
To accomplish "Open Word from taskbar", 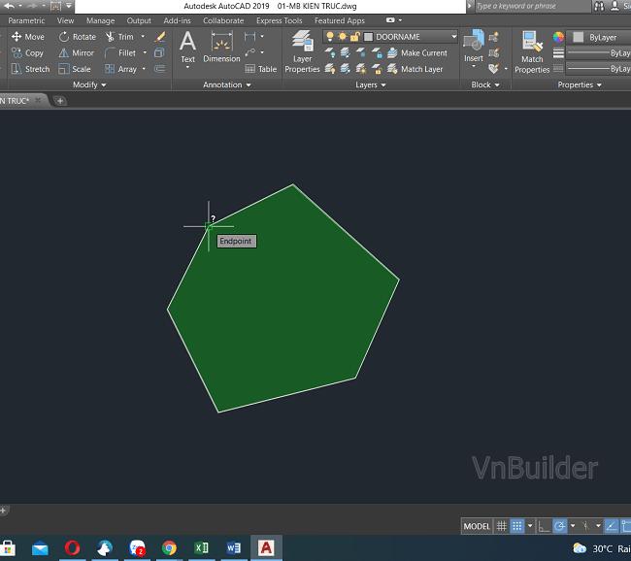I will (233, 548).
